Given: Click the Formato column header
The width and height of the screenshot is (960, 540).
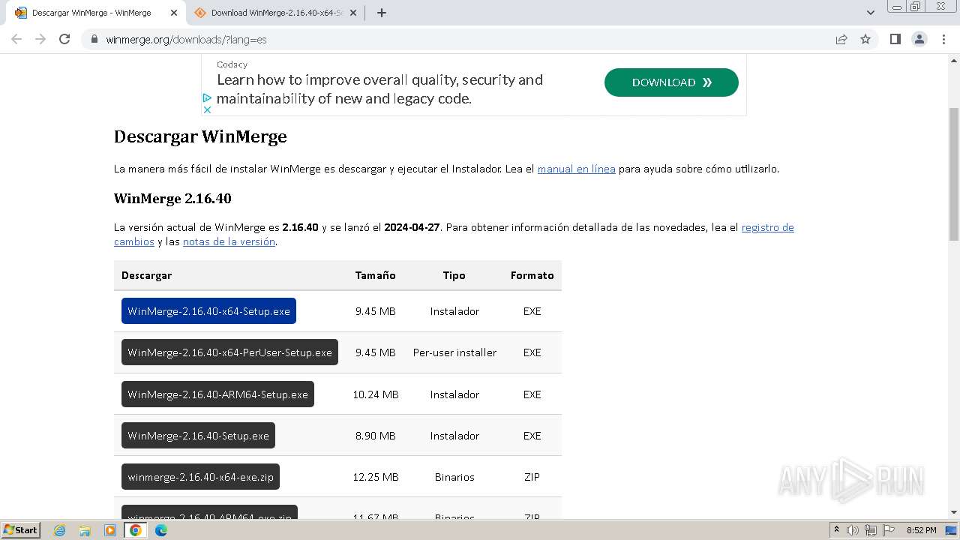Looking at the screenshot, I should click(532, 275).
